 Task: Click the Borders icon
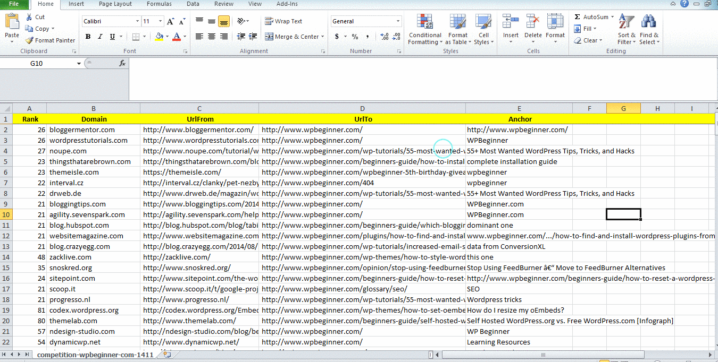(x=136, y=37)
